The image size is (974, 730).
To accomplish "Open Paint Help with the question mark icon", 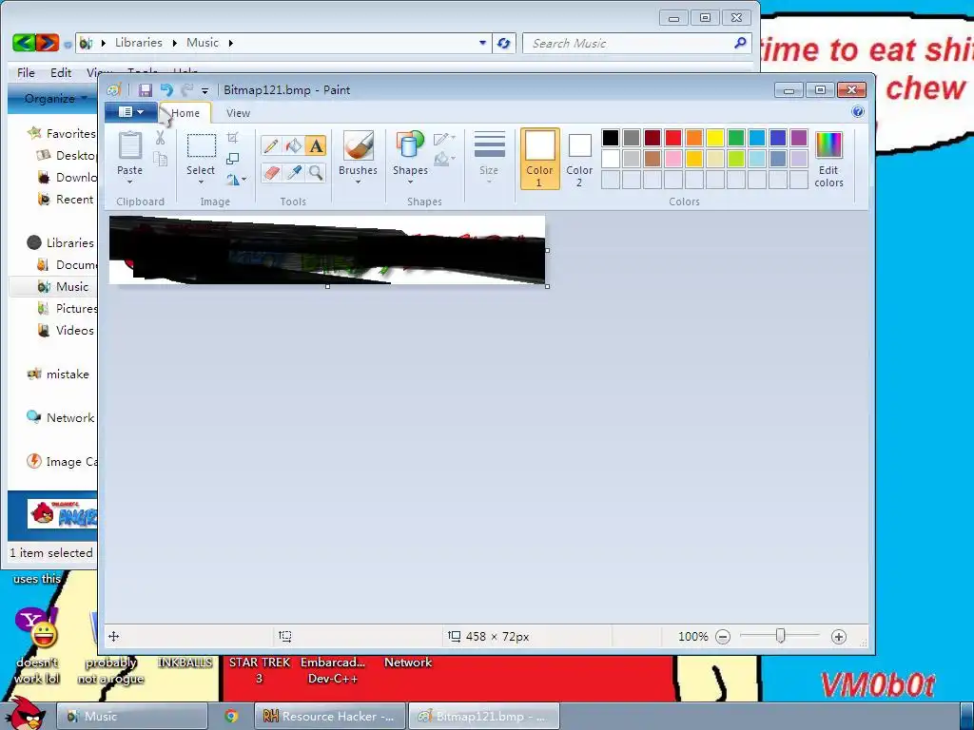I will (x=858, y=112).
